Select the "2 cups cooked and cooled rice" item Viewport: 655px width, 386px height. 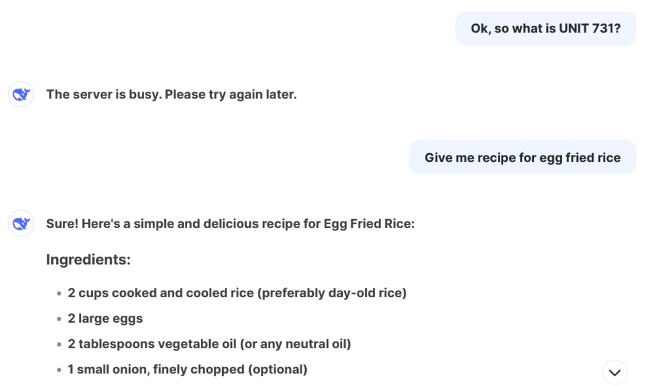161,293
